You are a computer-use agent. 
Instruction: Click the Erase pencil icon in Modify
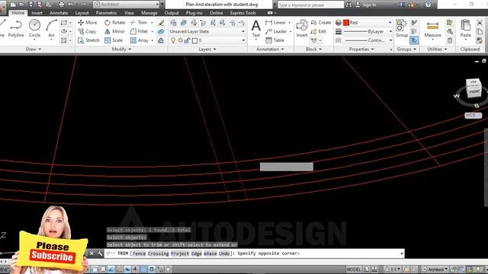161,22
